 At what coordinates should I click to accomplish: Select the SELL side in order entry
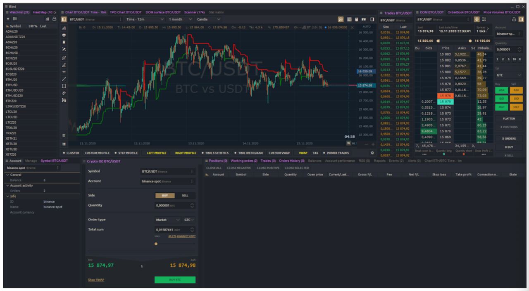185,196
